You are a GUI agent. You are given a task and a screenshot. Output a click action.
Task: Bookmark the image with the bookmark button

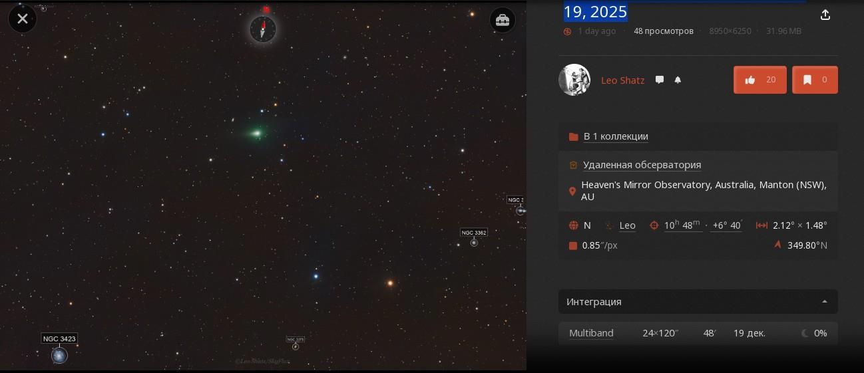pos(815,80)
